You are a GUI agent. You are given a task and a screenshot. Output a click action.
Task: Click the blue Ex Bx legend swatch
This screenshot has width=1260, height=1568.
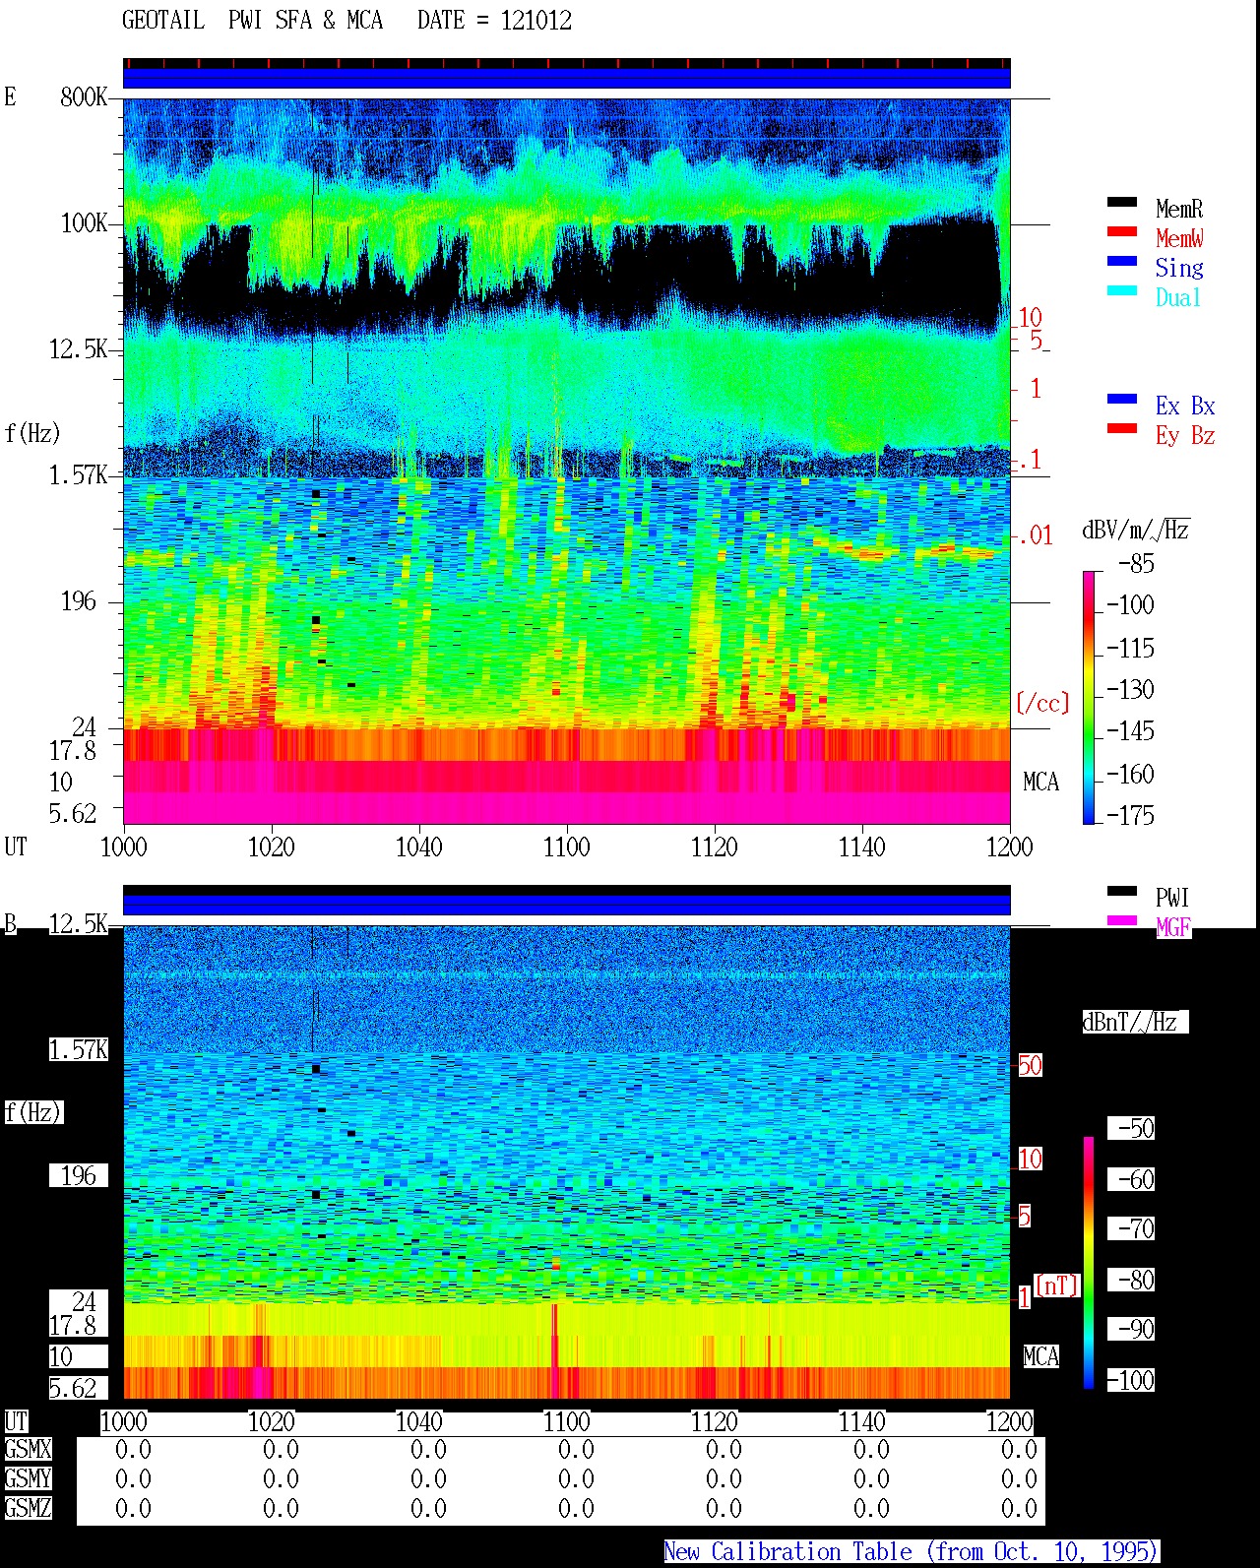tap(1122, 400)
